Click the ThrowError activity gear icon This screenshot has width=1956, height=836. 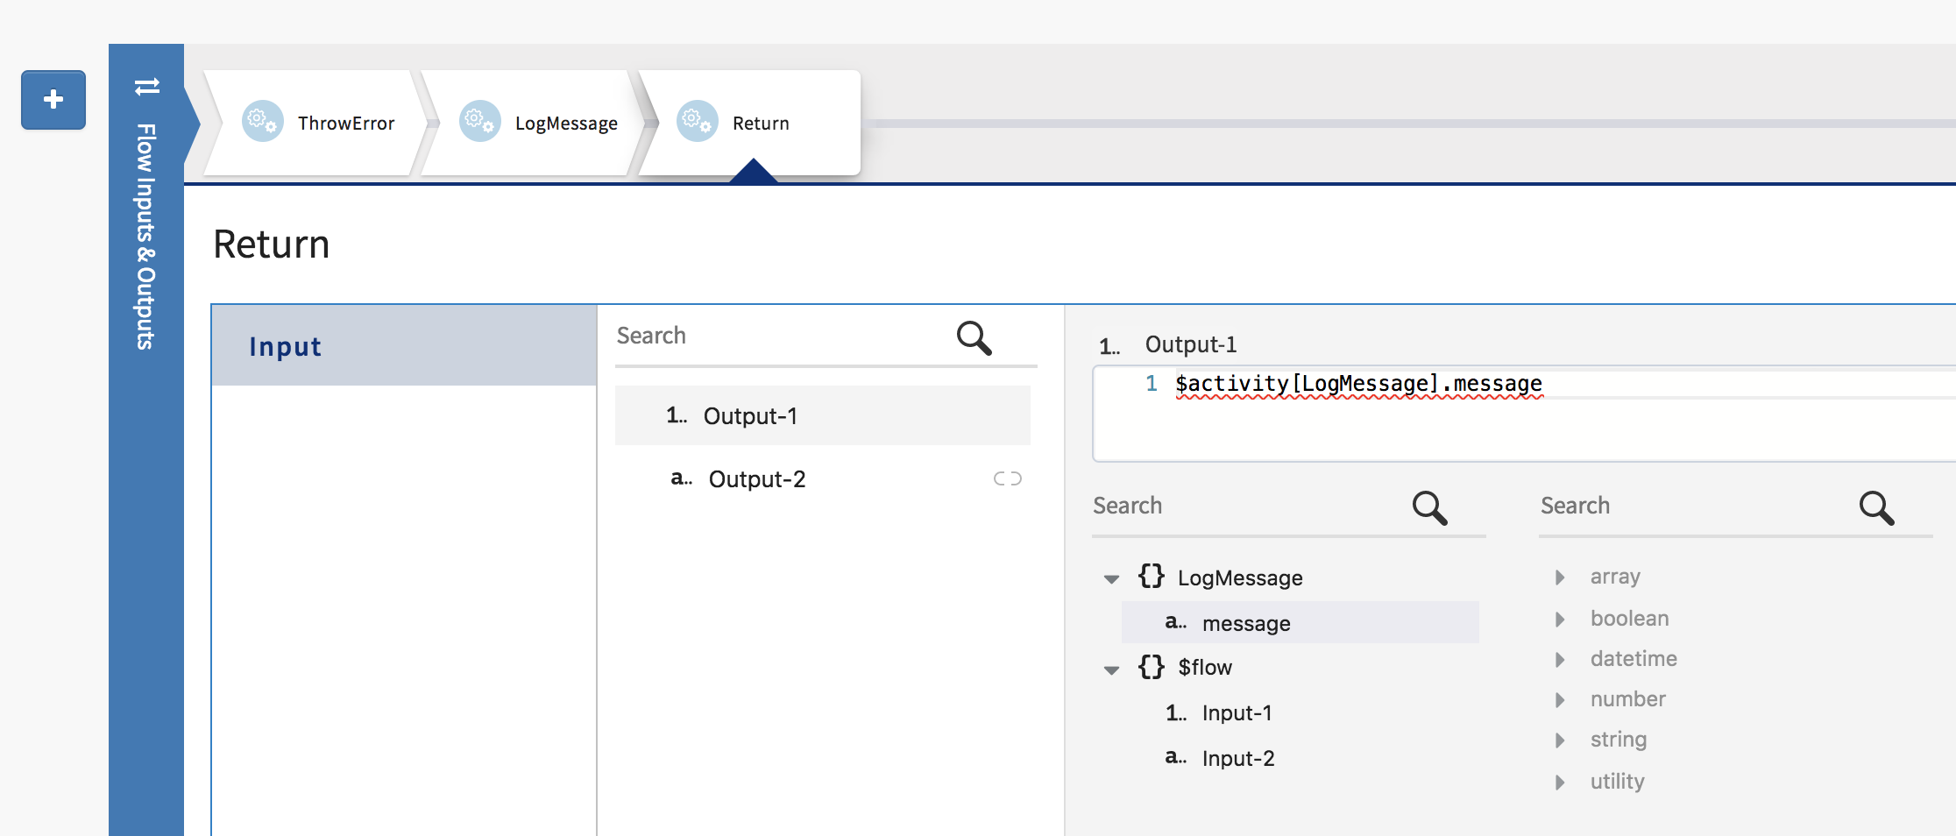coord(262,122)
